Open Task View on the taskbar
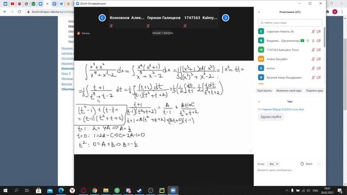Image resolution: width=347 pixels, height=195 pixels. click(27, 190)
